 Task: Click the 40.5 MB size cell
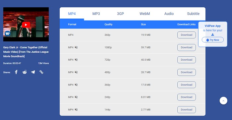[x=146, y=60]
